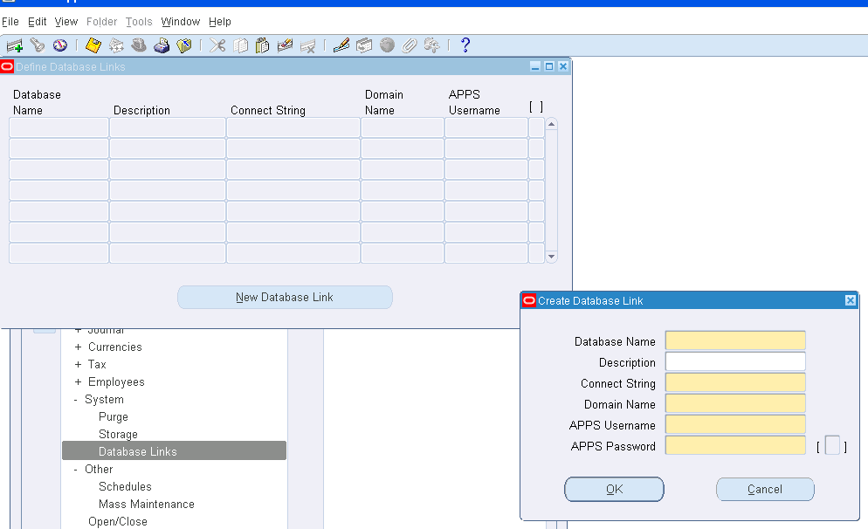Click the Attachments paperclip toolbar icon
The height and width of the screenshot is (529, 868).
[409, 45]
